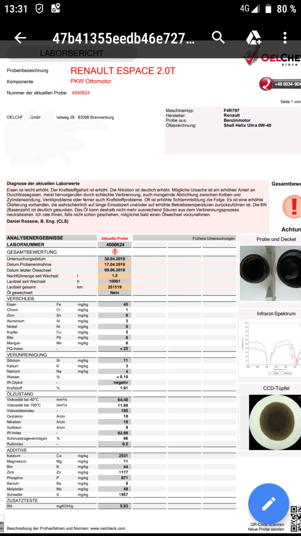Tap the maps notification icon in status bar
The image size is (301, 536).
pyautogui.click(x=56, y=8)
